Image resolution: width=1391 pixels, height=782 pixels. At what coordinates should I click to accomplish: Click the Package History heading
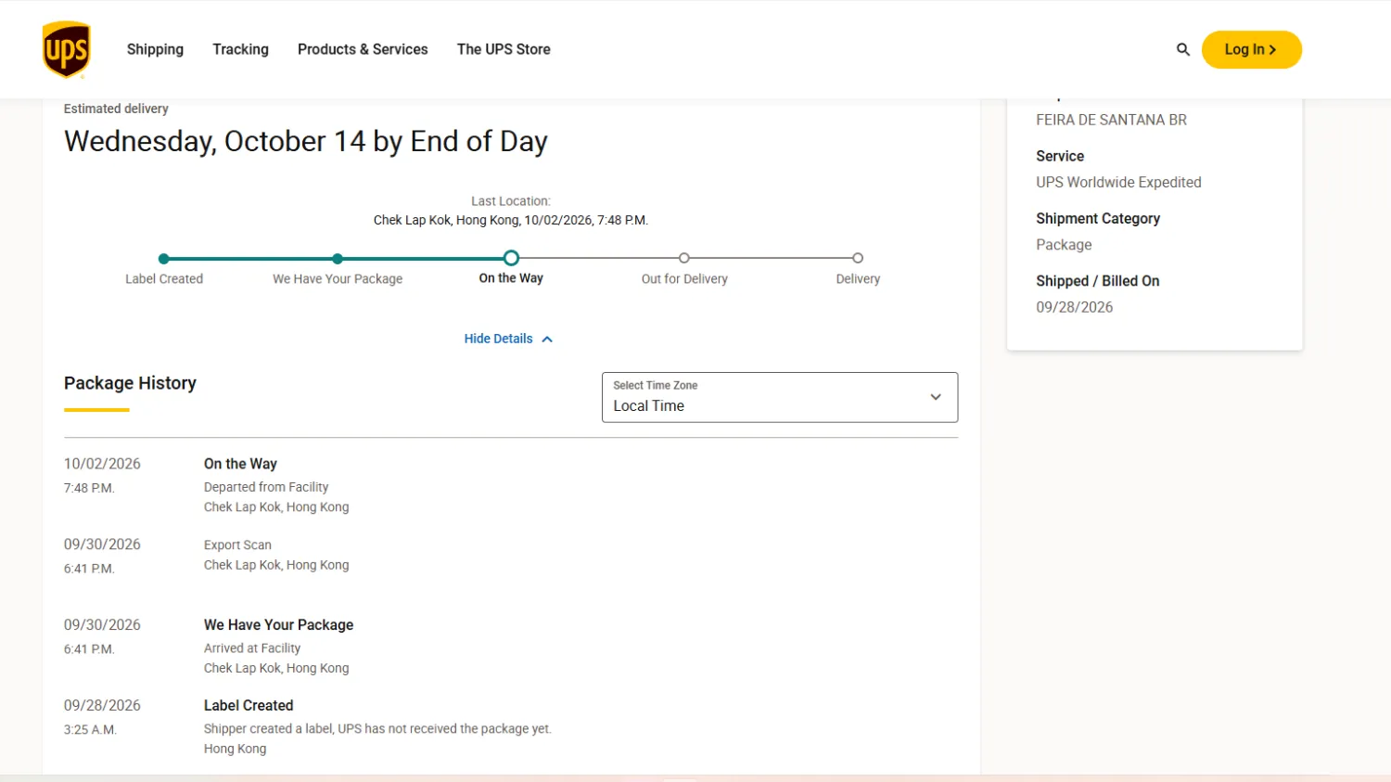[x=130, y=383]
